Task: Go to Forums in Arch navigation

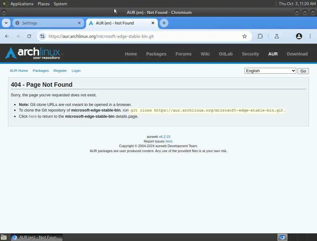Action: coord(183,54)
